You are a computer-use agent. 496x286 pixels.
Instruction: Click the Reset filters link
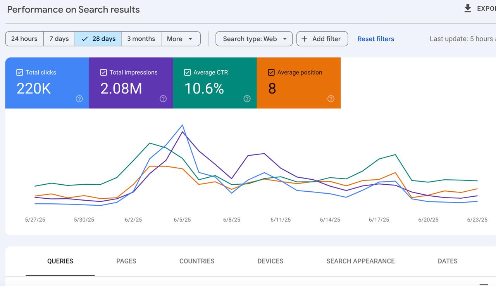[x=375, y=39]
